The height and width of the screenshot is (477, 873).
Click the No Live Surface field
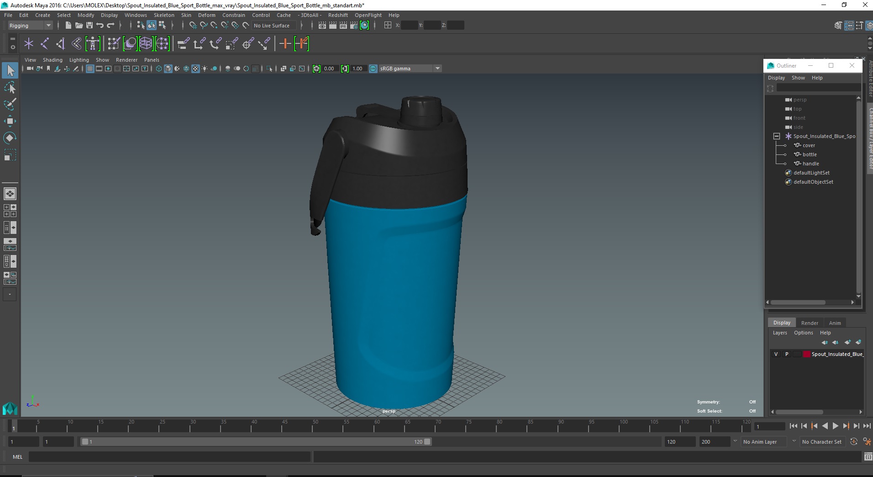(274, 26)
